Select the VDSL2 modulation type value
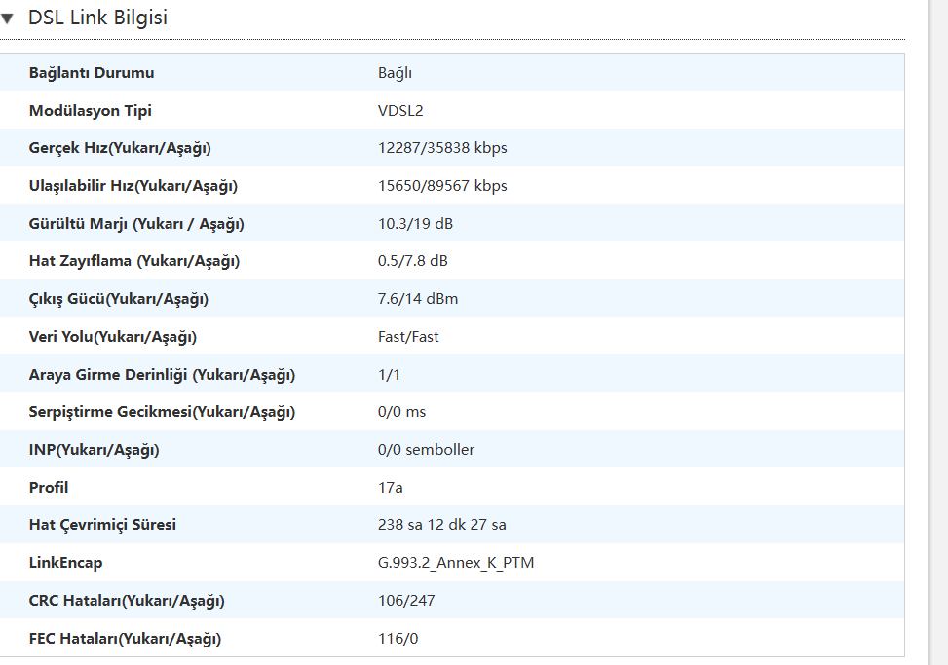 click(400, 111)
